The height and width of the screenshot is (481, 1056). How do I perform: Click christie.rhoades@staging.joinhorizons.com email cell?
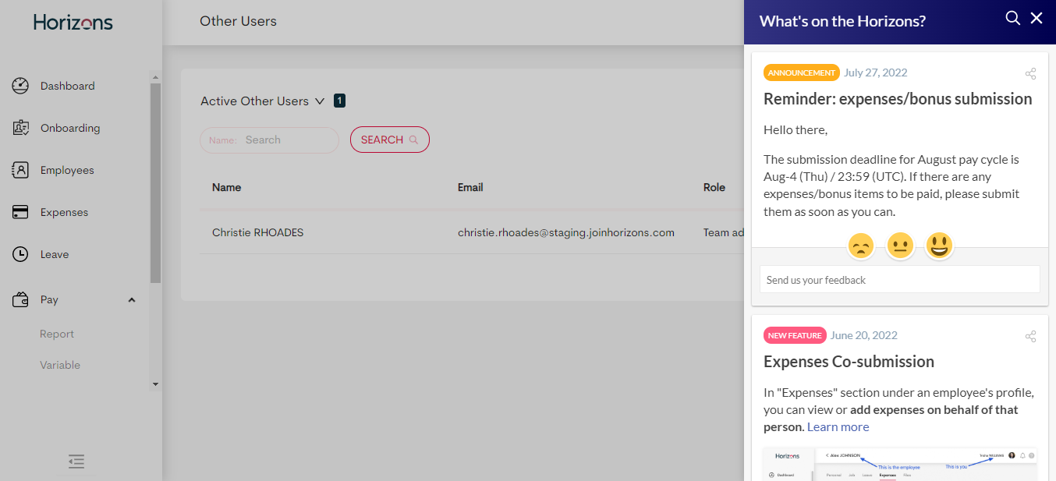(566, 232)
